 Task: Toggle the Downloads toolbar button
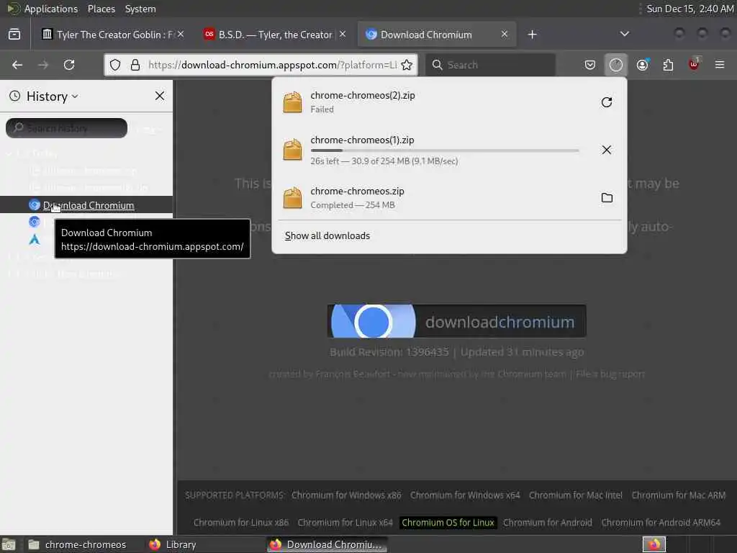tap(616, 65)
